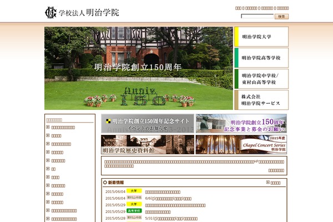Click 東村山中高 tag on 2015/05/28 row

(134, 218)
